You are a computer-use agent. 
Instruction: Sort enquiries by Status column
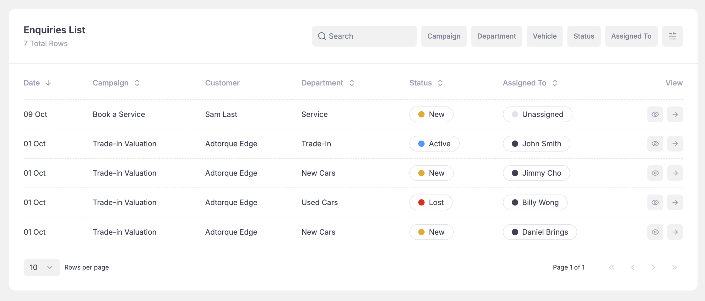pyautogui.click(x=440, y=83)
